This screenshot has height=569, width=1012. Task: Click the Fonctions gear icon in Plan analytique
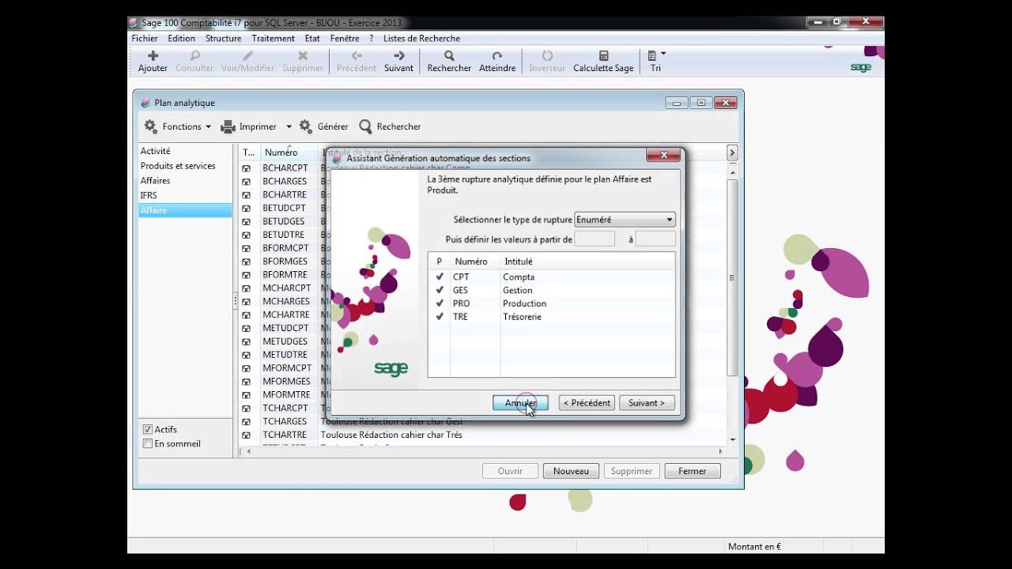click(150, 126)
